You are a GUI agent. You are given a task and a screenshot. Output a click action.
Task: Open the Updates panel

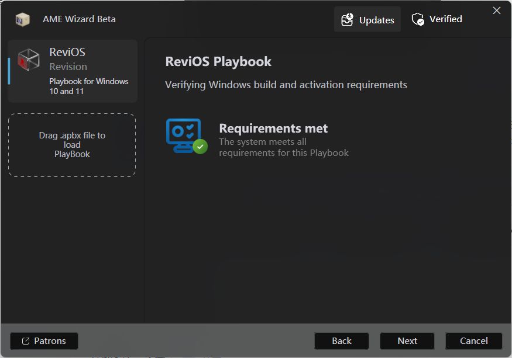click(x=367, y=19)
